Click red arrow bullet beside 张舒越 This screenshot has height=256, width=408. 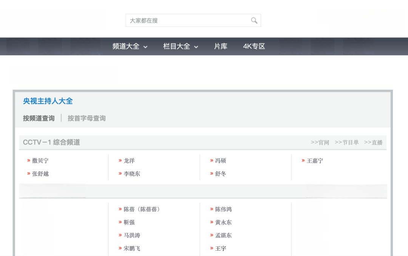[x=29, y=173]
